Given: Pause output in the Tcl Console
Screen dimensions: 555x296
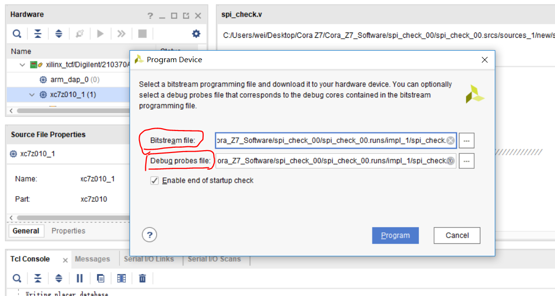Looking at the screenshot, I should (79, 278).
